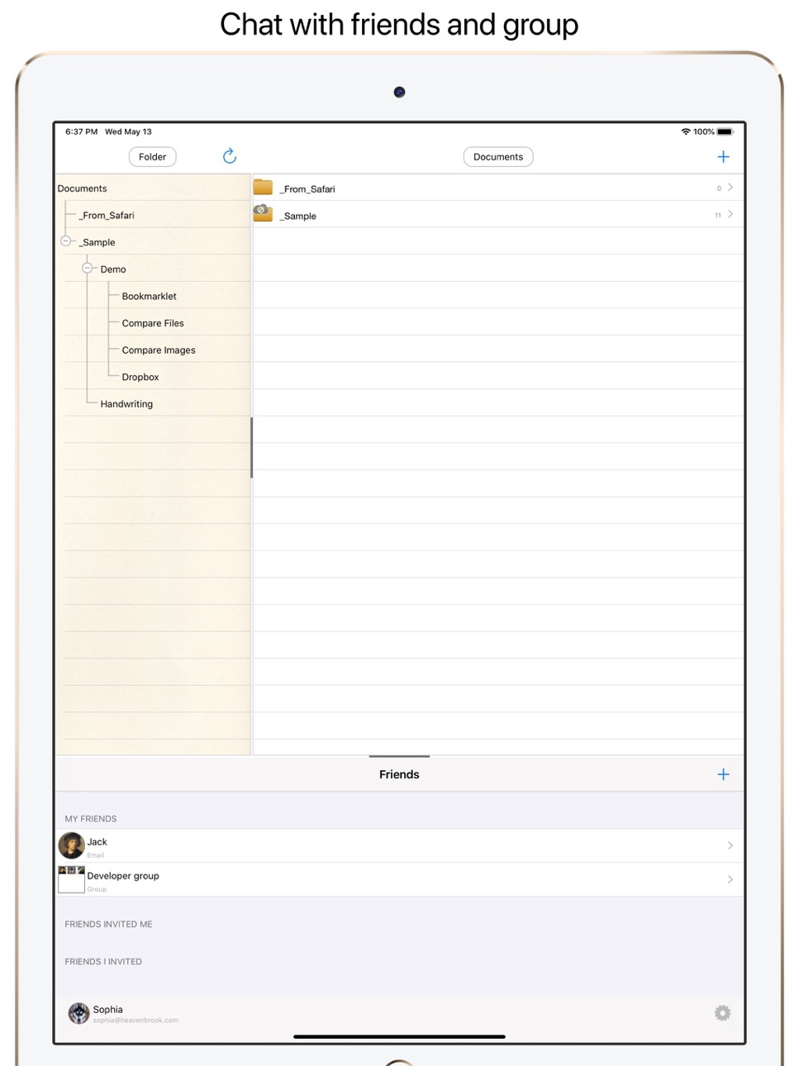The image size is (799, 1066).
Task: Open settings gear icon beside Sophia
Action: [x=722, y=1013]
